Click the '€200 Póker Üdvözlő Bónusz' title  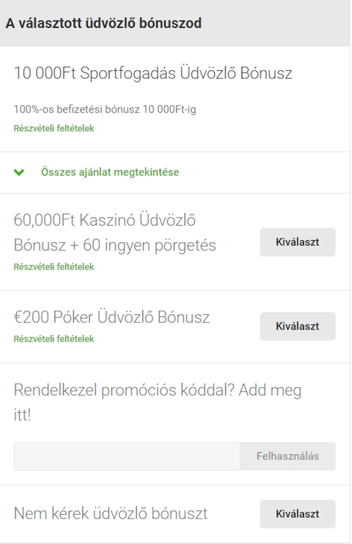pyautogui.click(x=112, y=317)
